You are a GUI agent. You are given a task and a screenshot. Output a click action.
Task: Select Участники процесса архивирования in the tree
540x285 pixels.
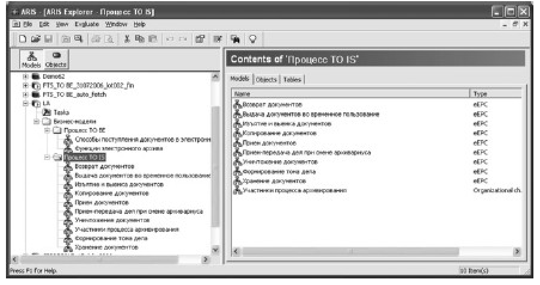[x=127, y=229]
